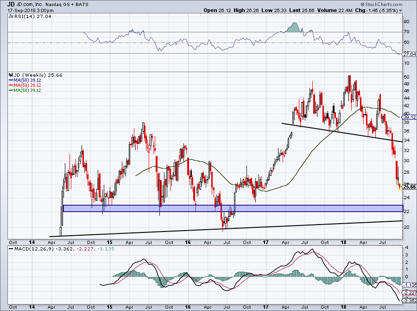Click the RSI(14) 27.04 panel label
The height and width of the screenshot is (311, 417).
pyautogui.click(x=32, y=16)
